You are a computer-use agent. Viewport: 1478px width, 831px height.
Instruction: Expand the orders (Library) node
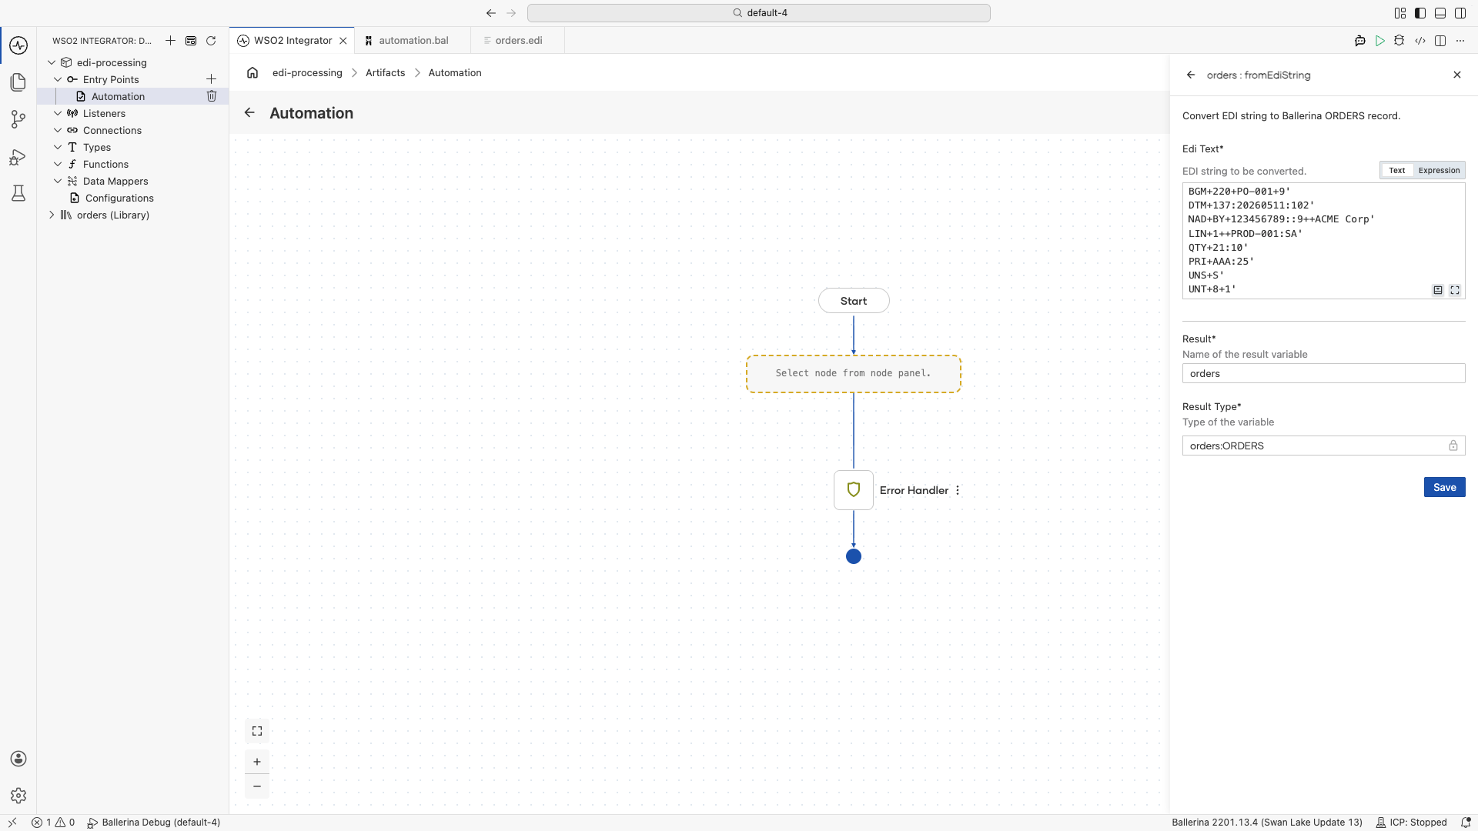[x=52, y=215]
